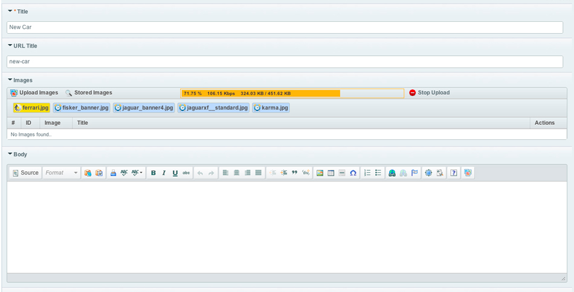Select fisker_banner.jpg queued file
The image size is (574, 292).
coord(82,108)
